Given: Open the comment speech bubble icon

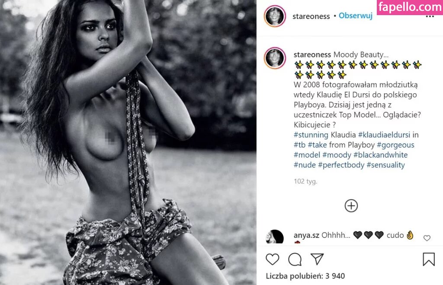Looking at the screenshot, I should point(295,260).
